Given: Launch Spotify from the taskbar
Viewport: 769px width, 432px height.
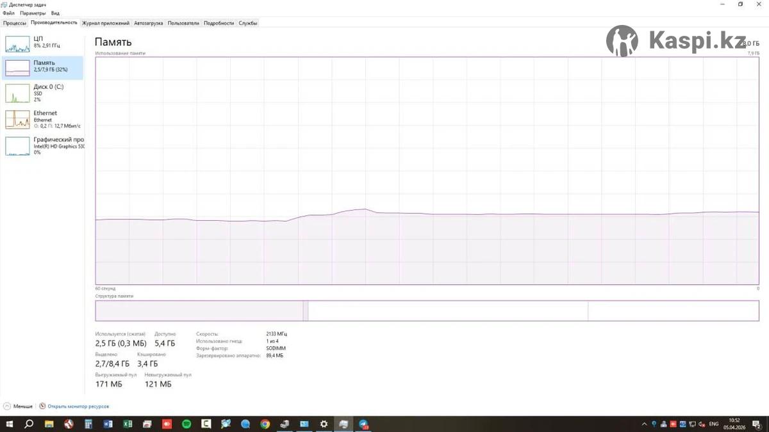Looking at the screenshot, I should pyautogui.click(x=186, y=424).
